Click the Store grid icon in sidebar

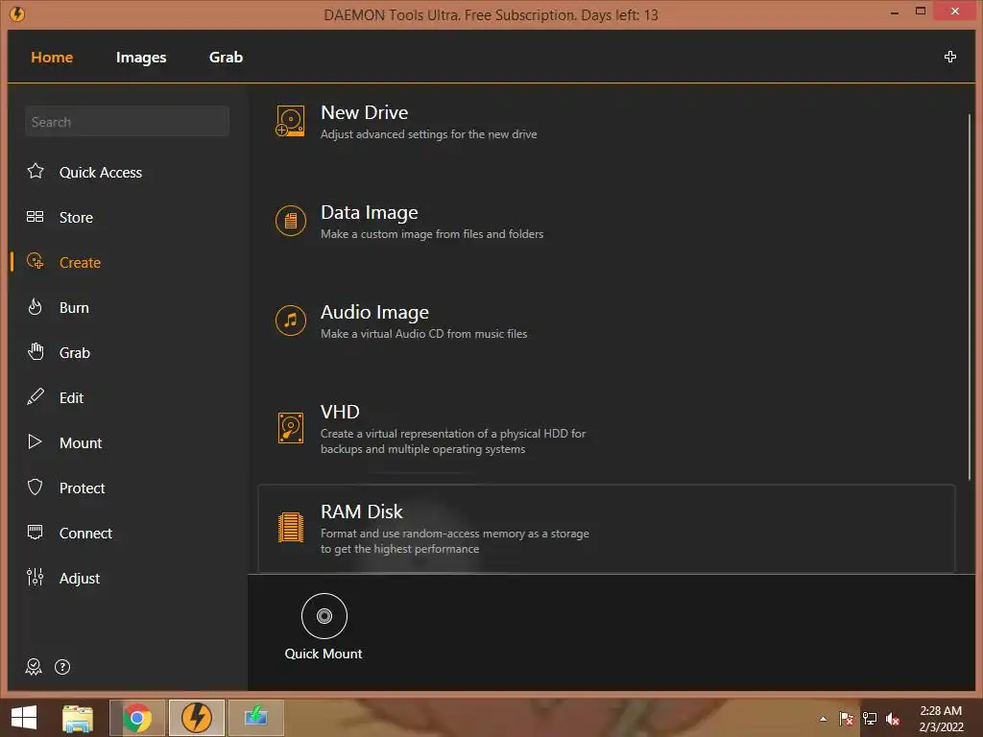[x=36, y=217]
